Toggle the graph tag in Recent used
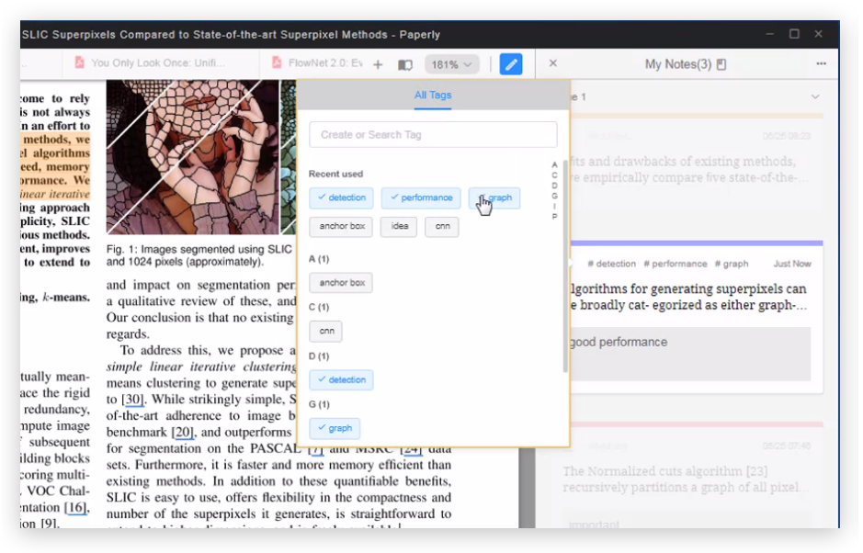 (494, 198)
